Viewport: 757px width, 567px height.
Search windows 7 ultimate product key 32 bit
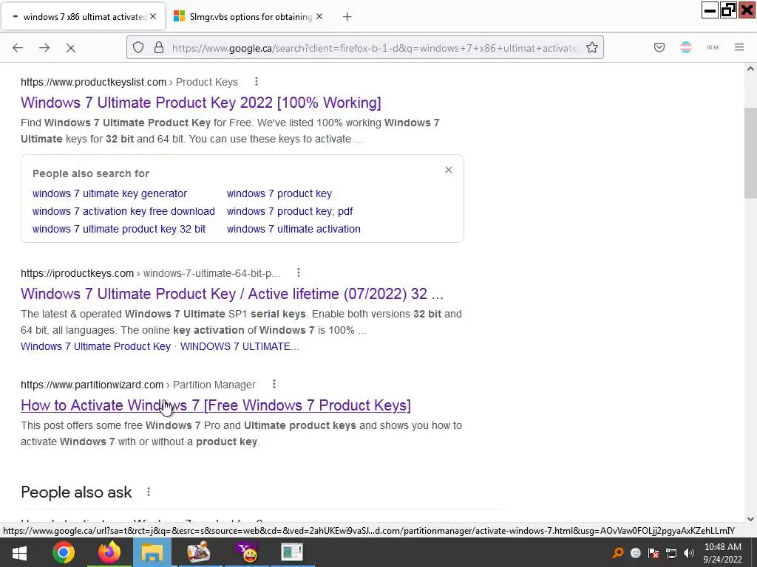pyautogui.click(x=119, y=229)
